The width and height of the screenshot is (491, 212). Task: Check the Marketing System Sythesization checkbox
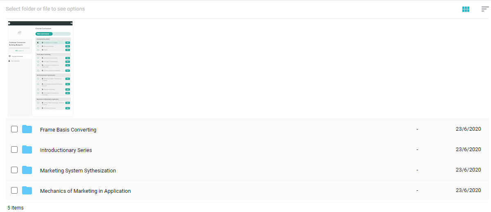14,170
